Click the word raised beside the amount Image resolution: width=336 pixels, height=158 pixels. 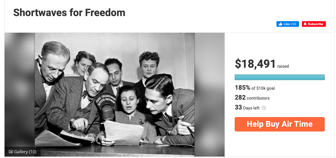pyautogui.click(x=283, y=67)
